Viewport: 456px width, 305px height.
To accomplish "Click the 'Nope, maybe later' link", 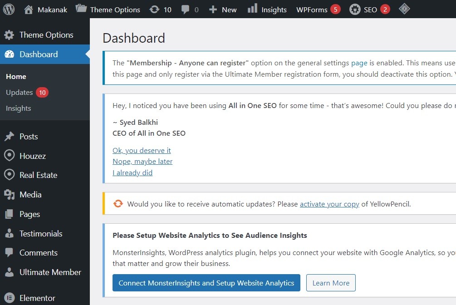I will (x=142, y=162).
